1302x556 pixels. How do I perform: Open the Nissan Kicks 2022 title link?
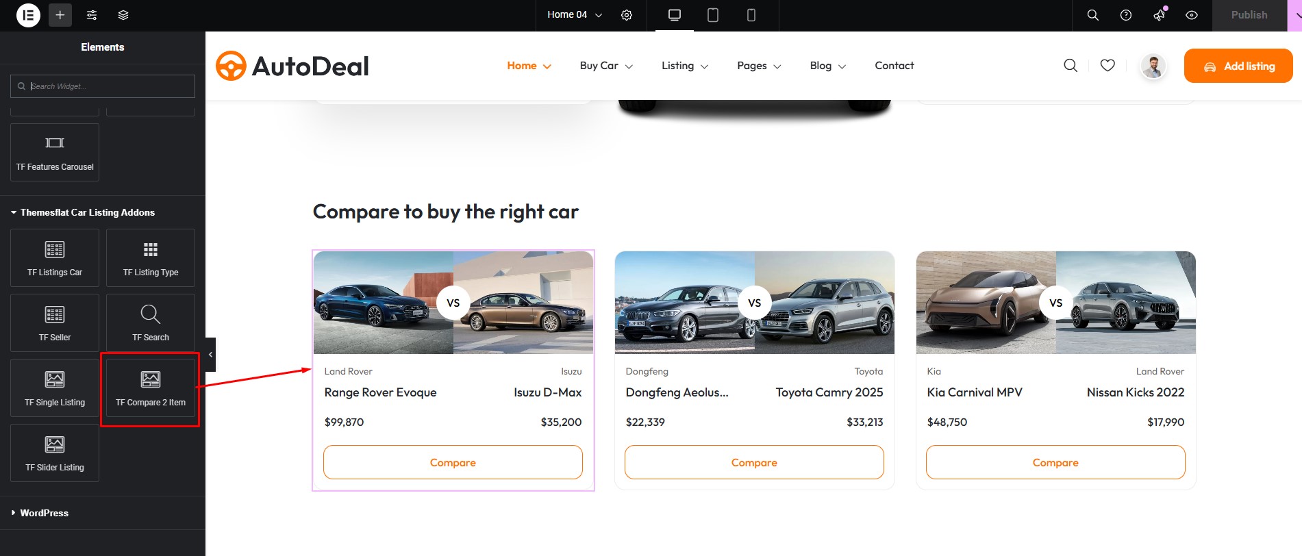tap(1136, 392)
